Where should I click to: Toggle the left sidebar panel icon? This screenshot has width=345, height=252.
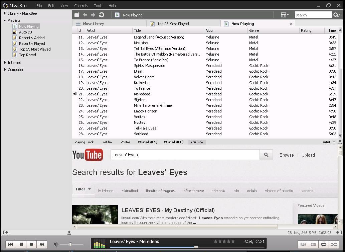(6, 232)
